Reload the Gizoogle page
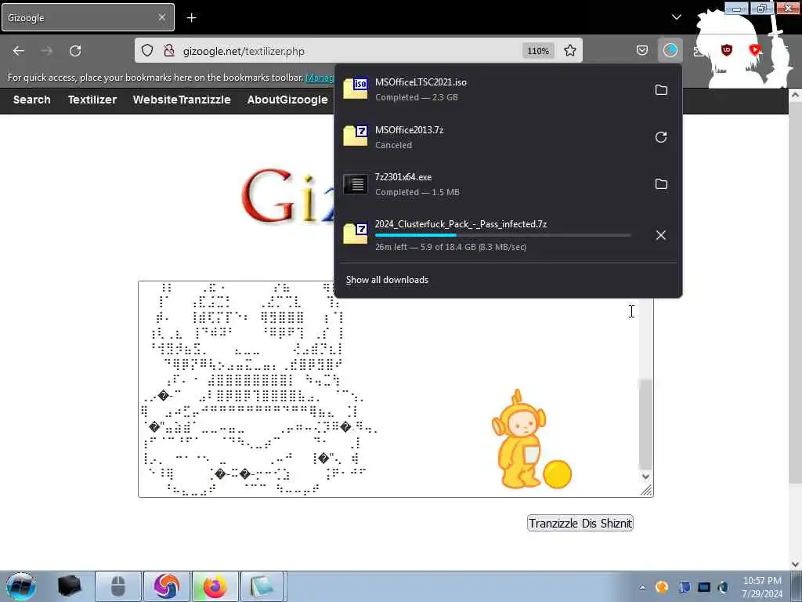This screenshot has height=602, width=802. 75,51
